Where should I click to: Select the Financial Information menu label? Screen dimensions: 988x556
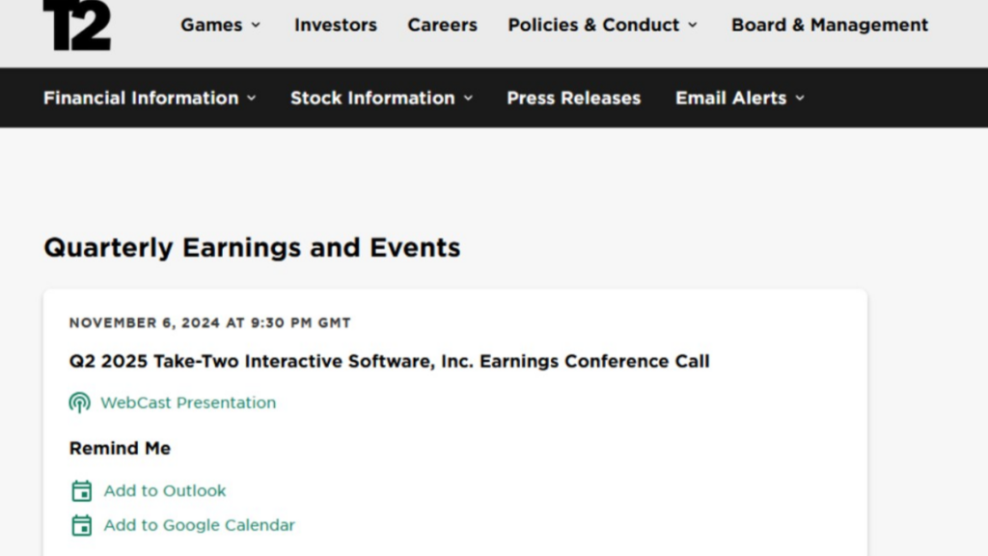[141, 97]
